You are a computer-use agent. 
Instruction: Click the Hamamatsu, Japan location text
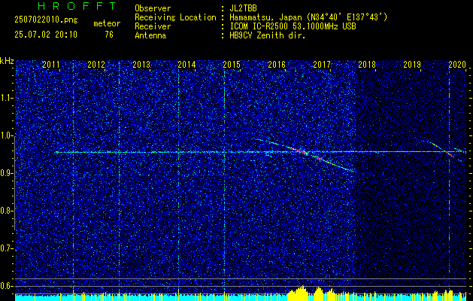tap(308, 17)
